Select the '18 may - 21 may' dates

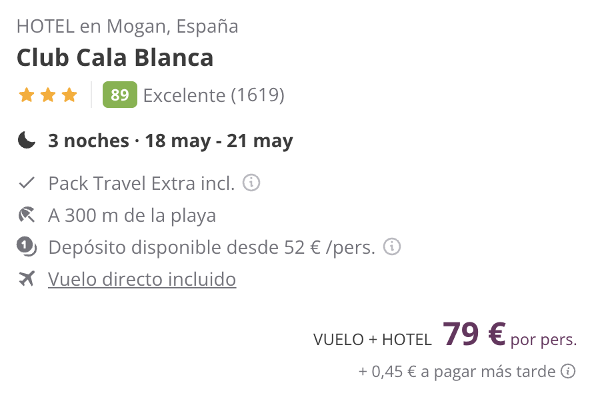(219, 141)
